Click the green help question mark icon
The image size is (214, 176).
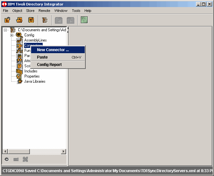(84, 20)
